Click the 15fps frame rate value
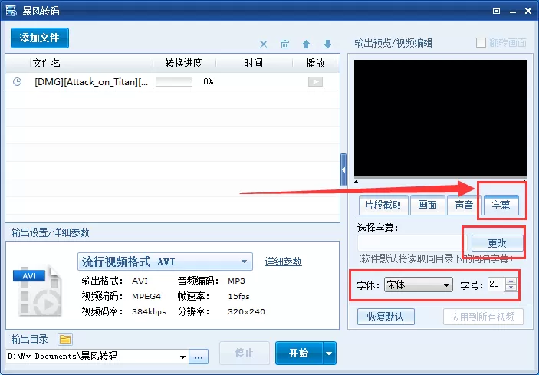The height and width of the screenshot is (375, 539). (x=238, y=296)
